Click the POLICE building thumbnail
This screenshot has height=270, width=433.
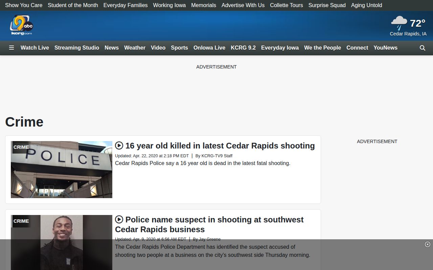pyautogui.click(x=62, y=169)
